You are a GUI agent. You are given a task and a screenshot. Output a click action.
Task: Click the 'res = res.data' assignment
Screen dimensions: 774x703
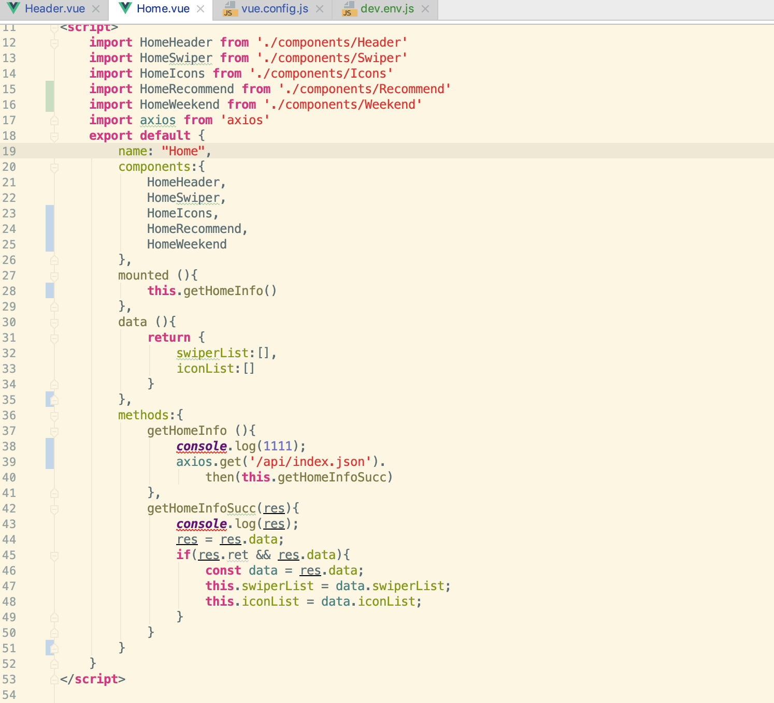[230, 539]
